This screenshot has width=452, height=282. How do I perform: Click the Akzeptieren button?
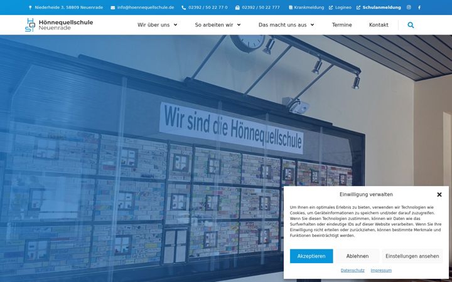[x=311, y=256]
